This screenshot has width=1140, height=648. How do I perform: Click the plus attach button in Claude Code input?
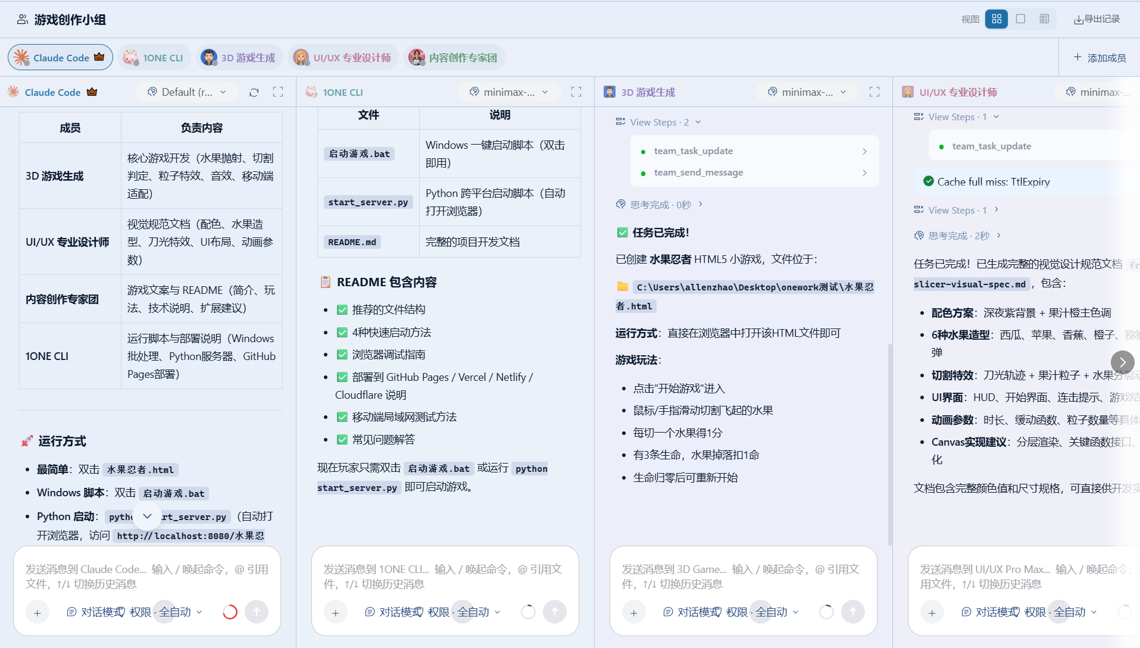pos(38,612)
